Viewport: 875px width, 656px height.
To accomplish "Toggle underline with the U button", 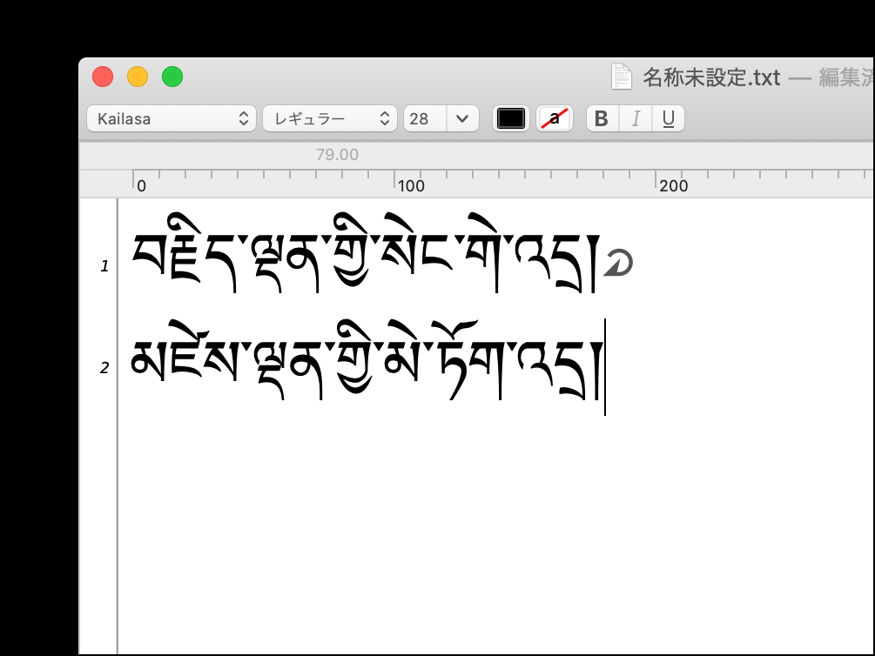I will [x=668, y=119].
